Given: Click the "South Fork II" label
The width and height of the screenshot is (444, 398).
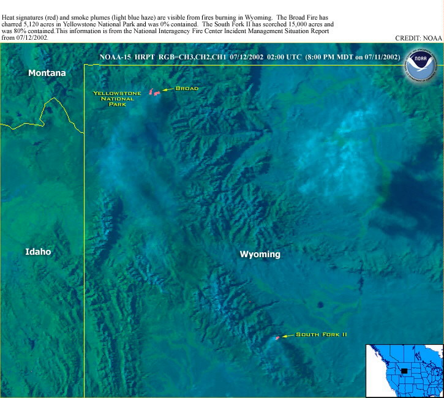Looking at the screenshot, I should pyautogui.click(x=321, y=334).
